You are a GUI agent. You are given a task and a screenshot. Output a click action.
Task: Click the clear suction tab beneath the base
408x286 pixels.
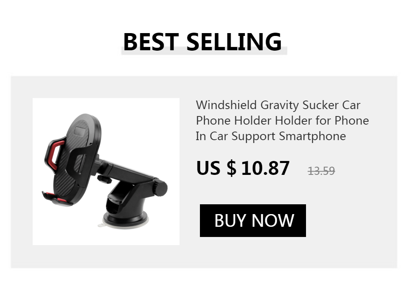click(x=102, y=225)
